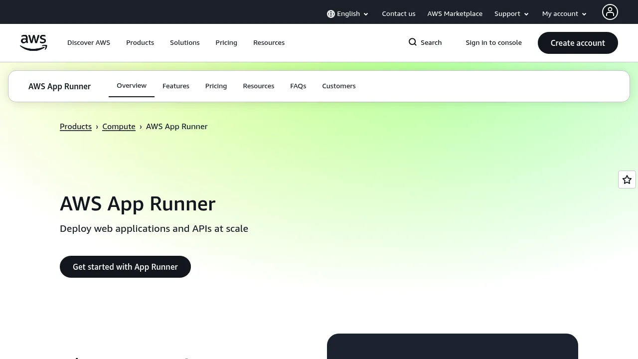Select the Customers tab

point(339,86)
